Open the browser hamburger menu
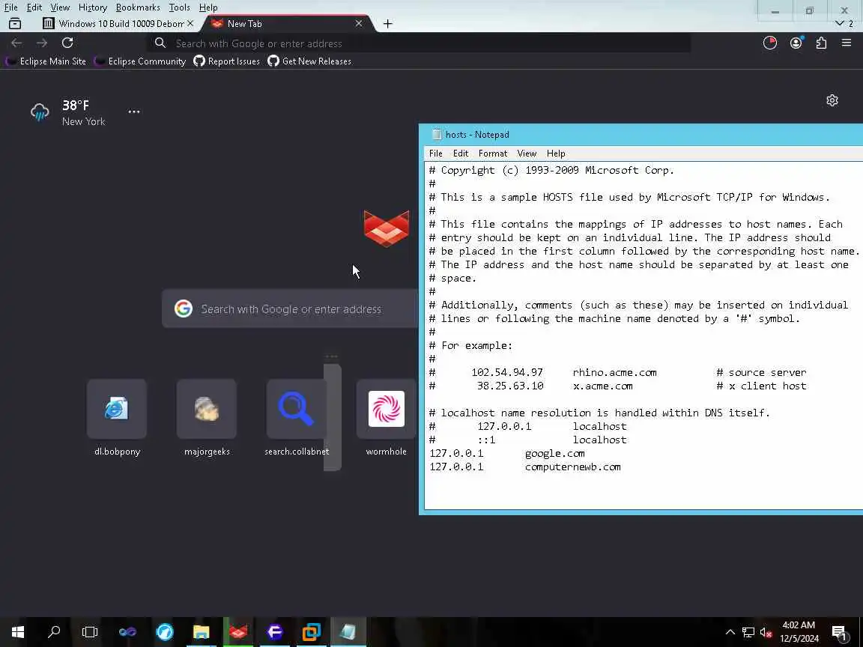Image resolution: width=863 pixels, height=647 pixels. (x=847, y=43)
